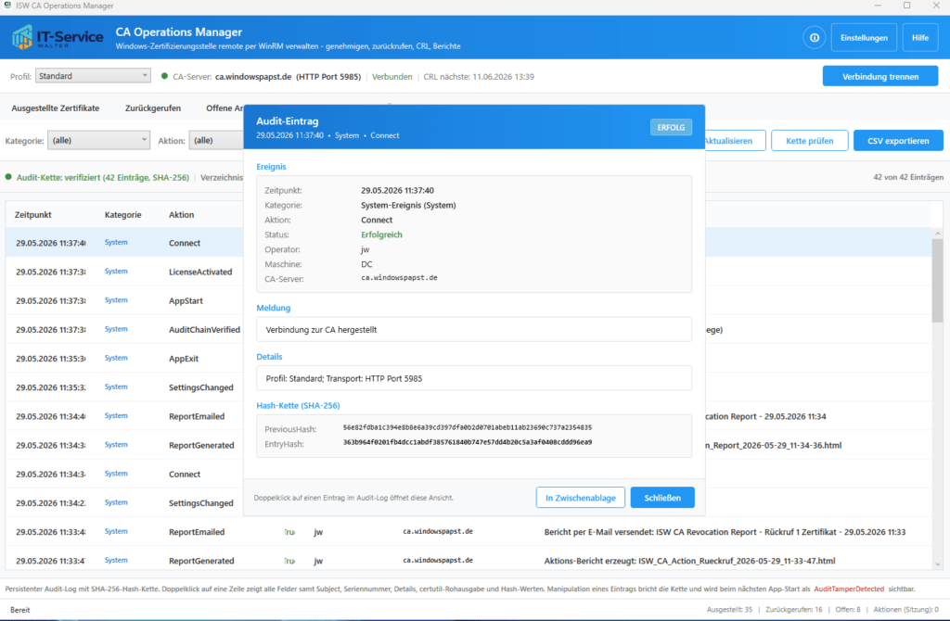Select the 11:35:3 SettingsChanged row

(x=125, y=387)
